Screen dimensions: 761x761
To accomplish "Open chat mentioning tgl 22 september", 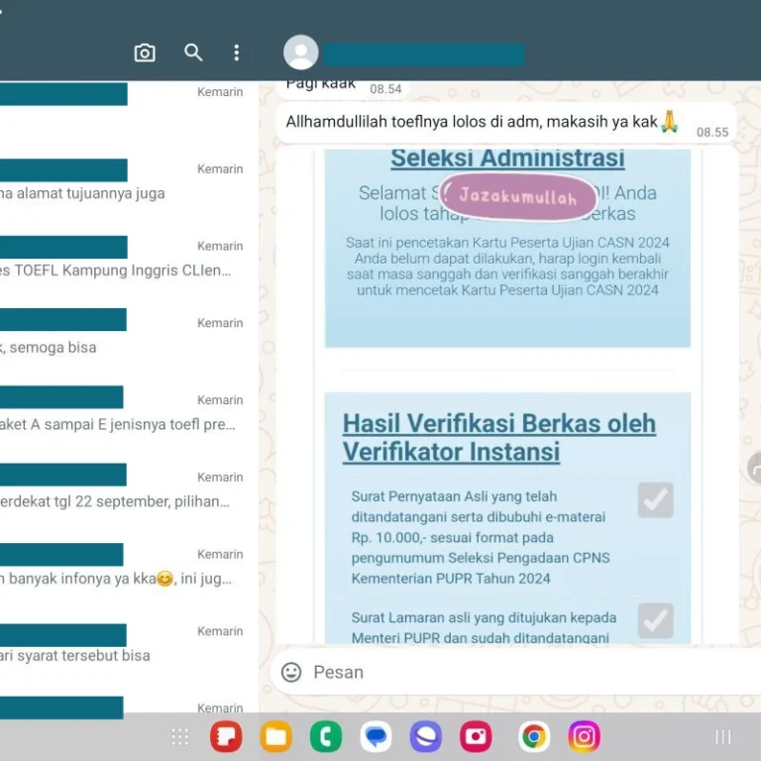I will [x=119, y=490].
